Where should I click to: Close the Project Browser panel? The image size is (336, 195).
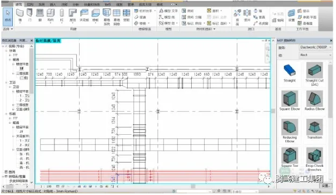32,40
